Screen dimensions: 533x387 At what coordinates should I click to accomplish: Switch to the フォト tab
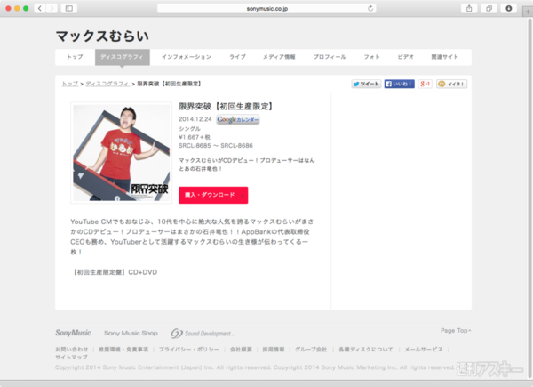click(371, 57)
